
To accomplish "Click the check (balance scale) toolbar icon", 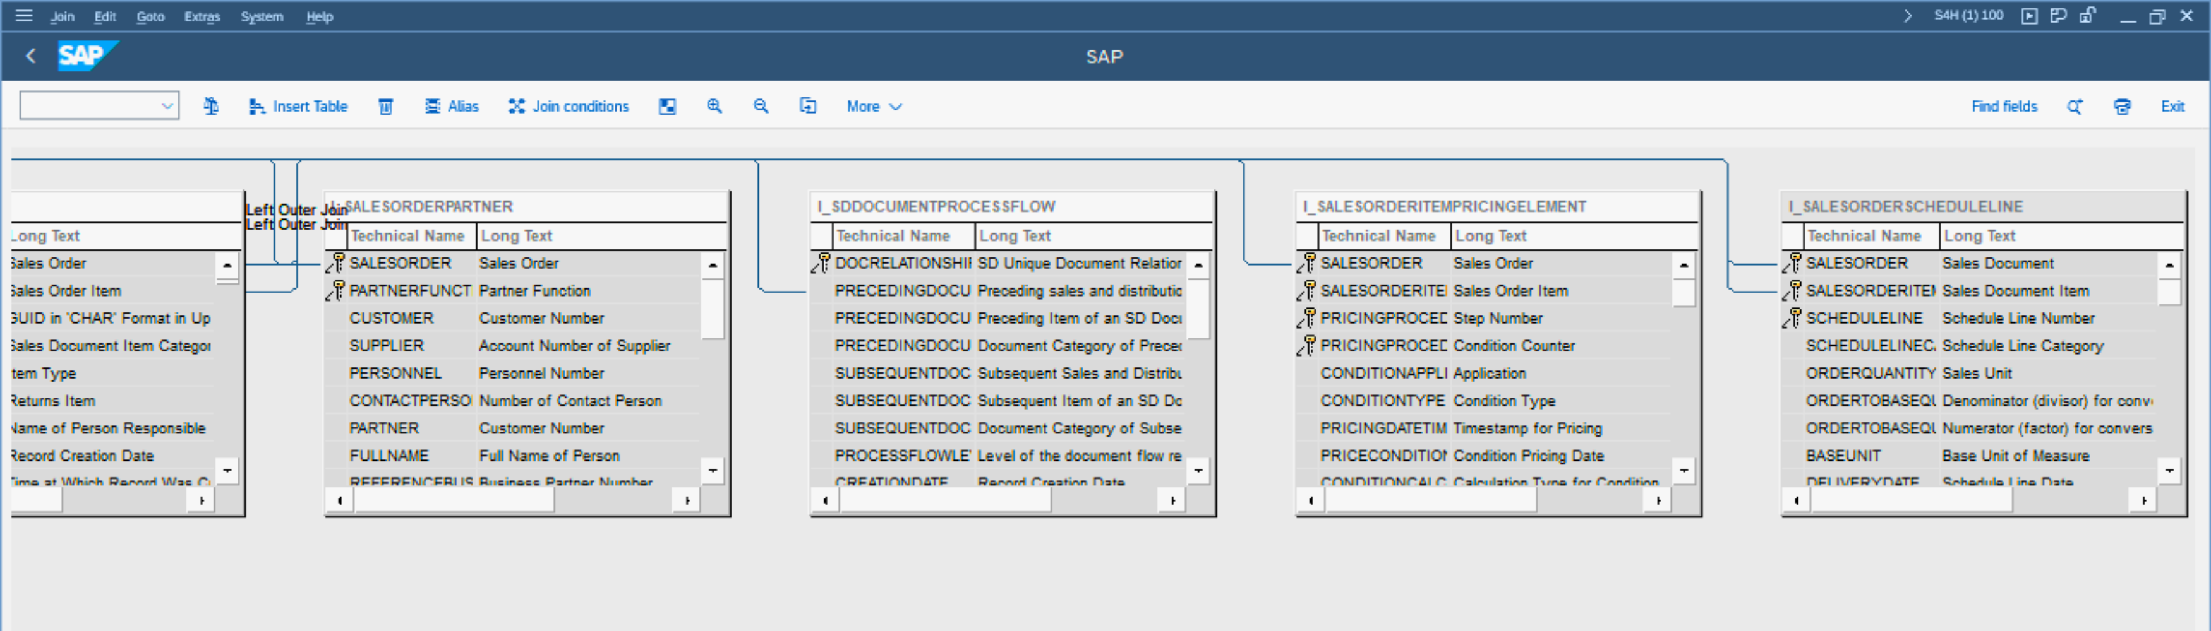I will [210, 106].
